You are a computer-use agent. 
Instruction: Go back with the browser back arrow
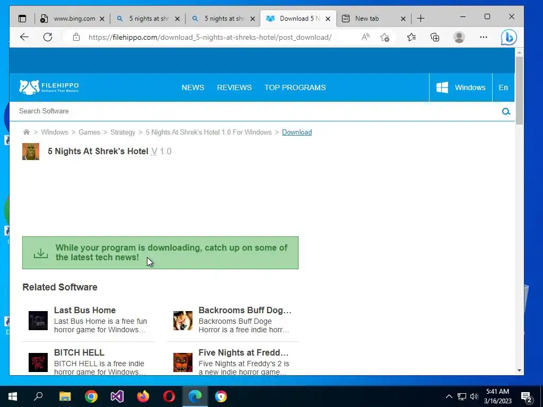[x=24, y=37]
